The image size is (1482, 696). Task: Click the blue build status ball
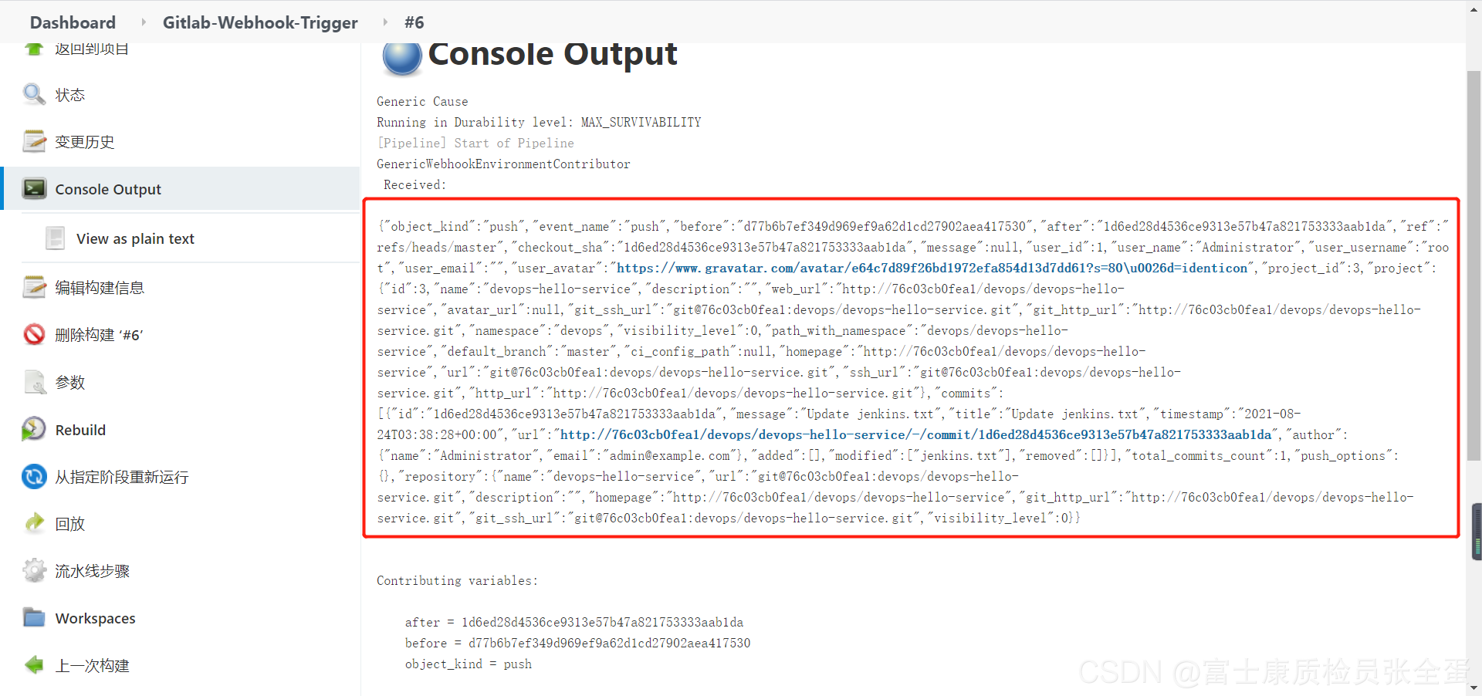click(402, 57)
